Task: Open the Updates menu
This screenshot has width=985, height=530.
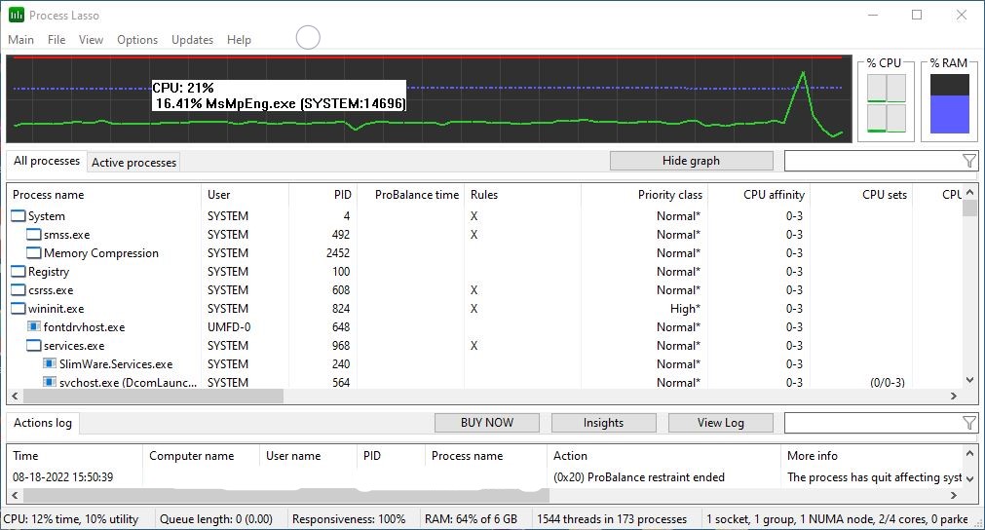Action: click(x=192, y=40)
